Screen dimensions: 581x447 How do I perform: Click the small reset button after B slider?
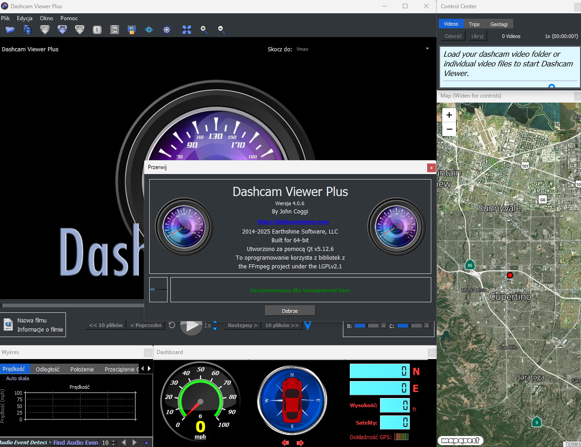pyautogui.click(x=384, y=326)
